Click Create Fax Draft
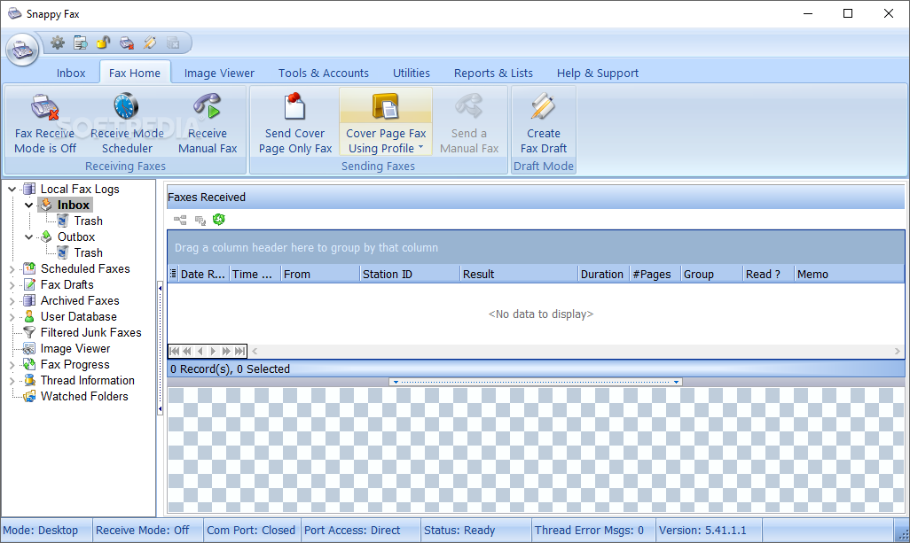Image resolution: width=910 pixels, height=543 pixels. click(x=543, y=123)
